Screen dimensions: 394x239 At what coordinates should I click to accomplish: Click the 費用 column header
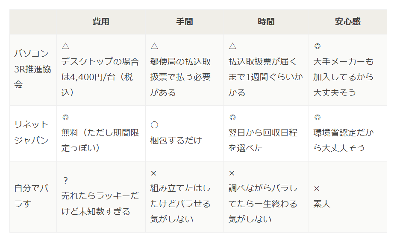pos(101,22)
